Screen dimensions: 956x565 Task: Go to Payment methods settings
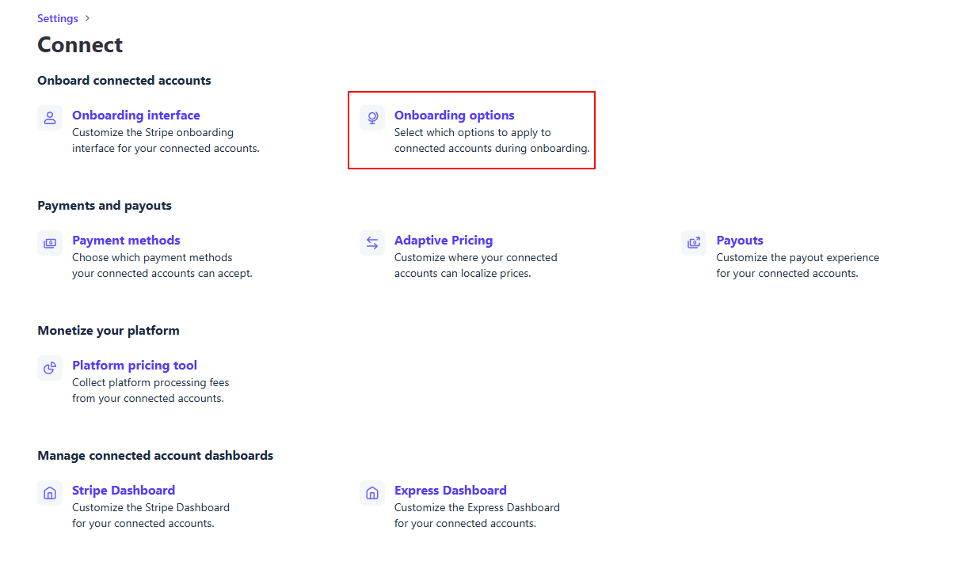[x=126, y=241]
